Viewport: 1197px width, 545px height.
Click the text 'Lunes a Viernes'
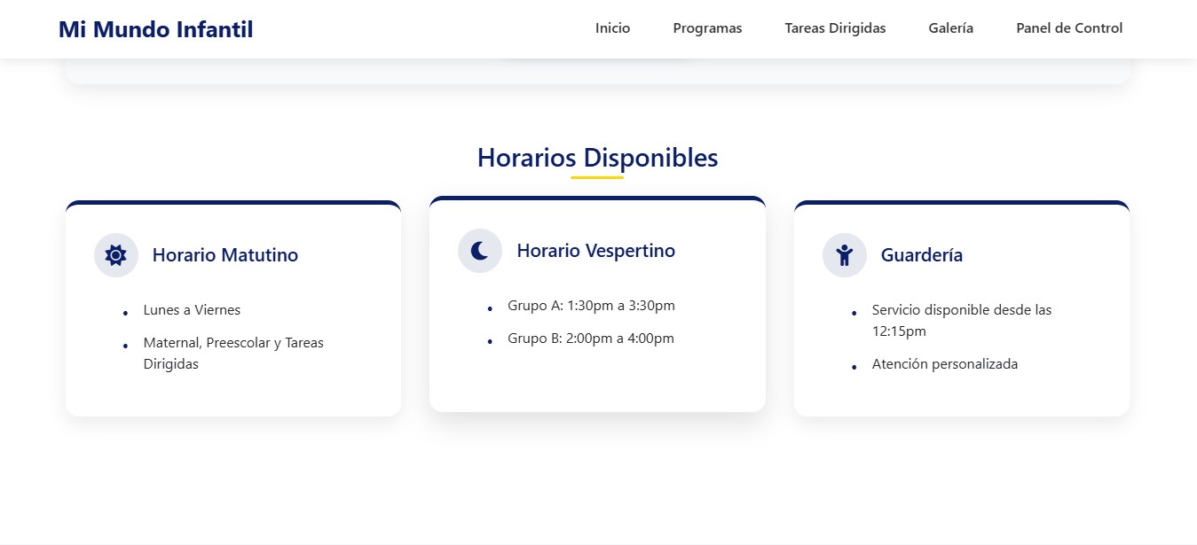tap(192, 310)
